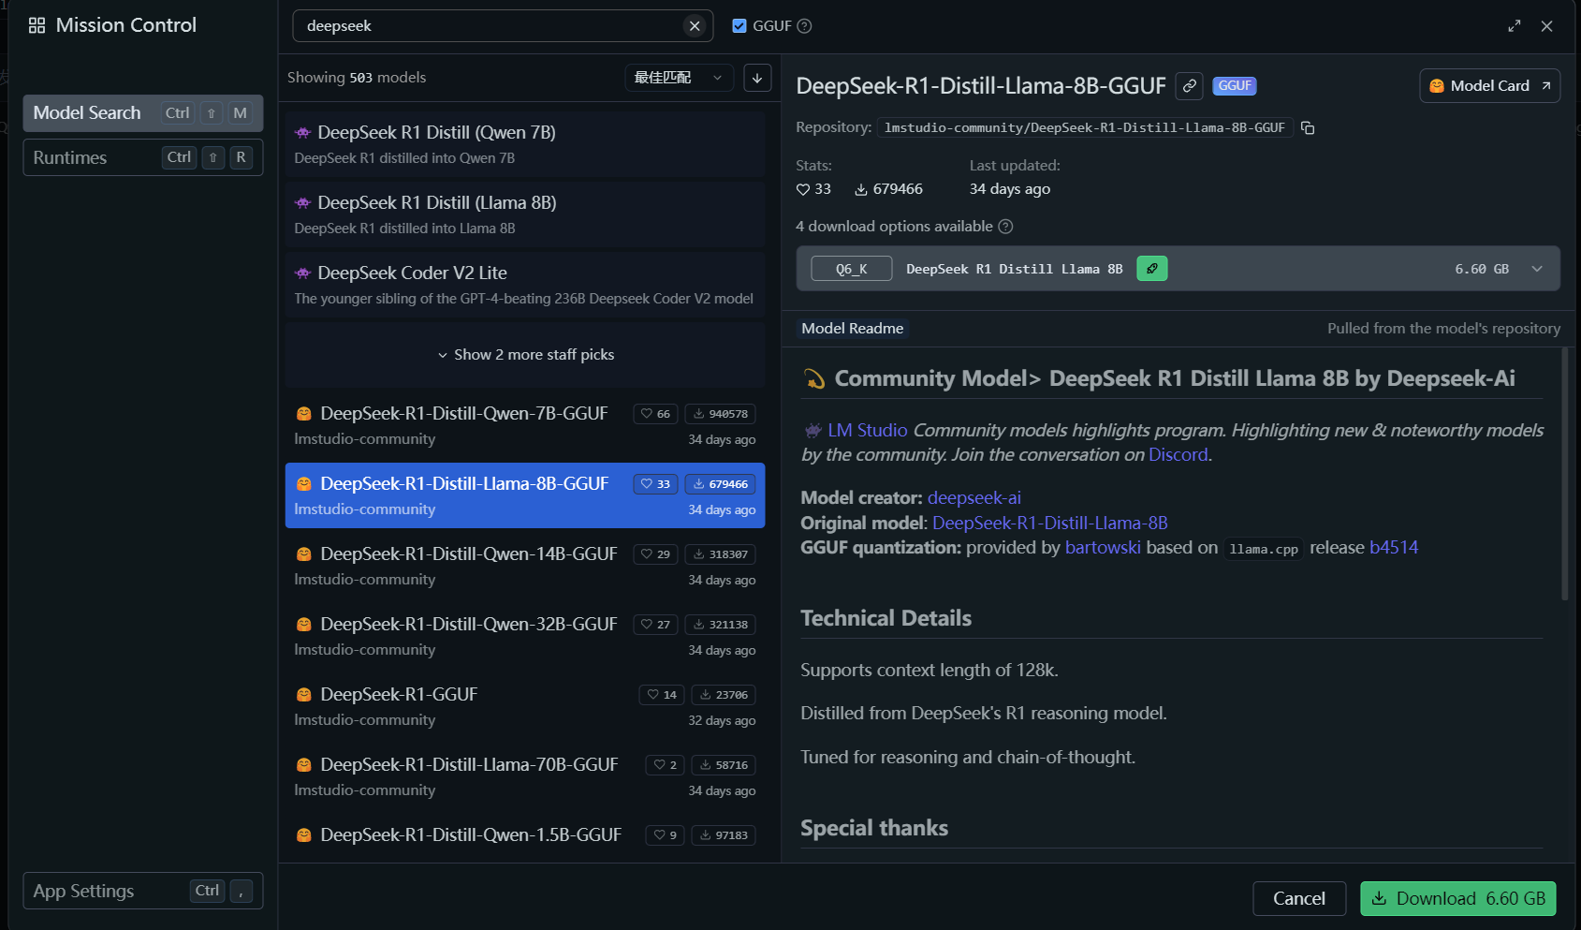Open the Model Card on Hugging Face
The height and width of the screenshot is (930, 1581).
(1489, 86)
